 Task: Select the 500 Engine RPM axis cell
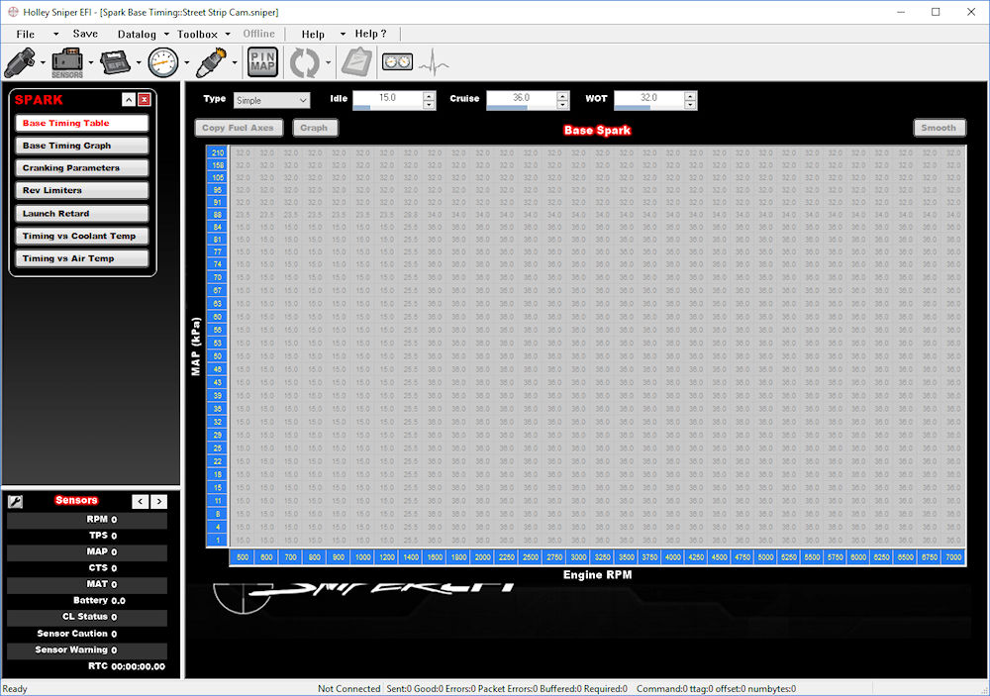pos(243,557)
